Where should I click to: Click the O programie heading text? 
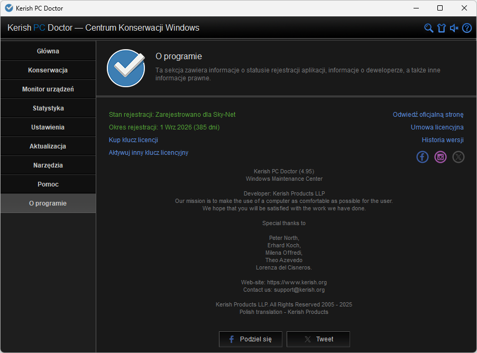[x=179, y=56]
